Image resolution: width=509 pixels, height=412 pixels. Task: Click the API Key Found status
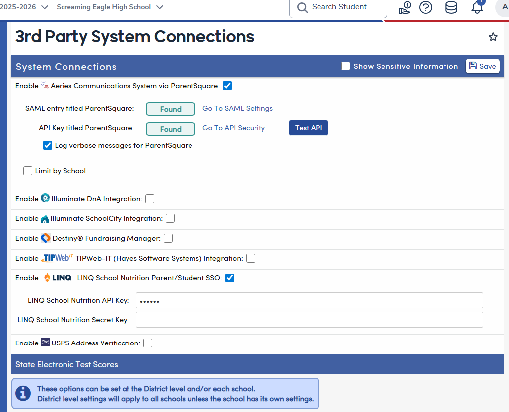[171, 129]
